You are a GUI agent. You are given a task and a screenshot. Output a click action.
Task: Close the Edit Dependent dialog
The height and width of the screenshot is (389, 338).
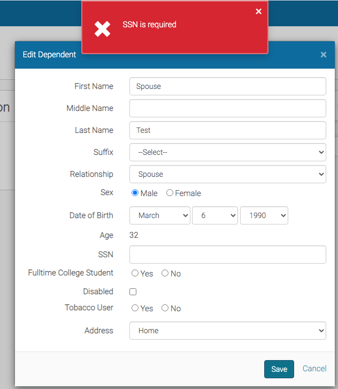324,55
